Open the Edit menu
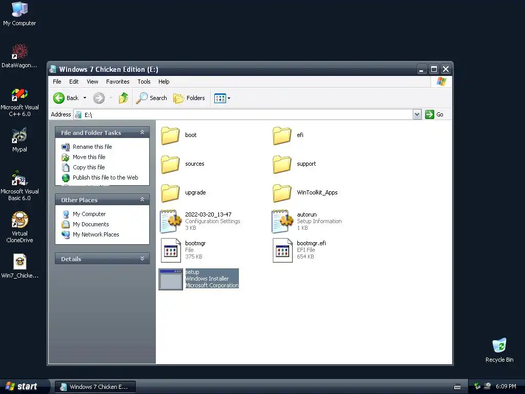Image resolution: width=525 pixels, height=394 pixels. (x=74, y=82)
